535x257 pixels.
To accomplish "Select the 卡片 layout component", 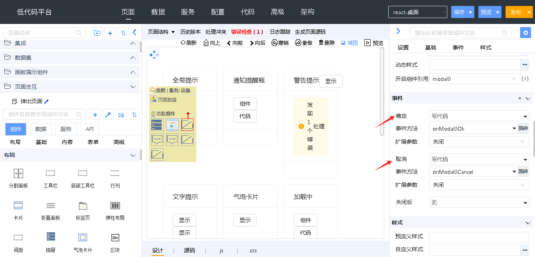I will [x=18, y=210].
